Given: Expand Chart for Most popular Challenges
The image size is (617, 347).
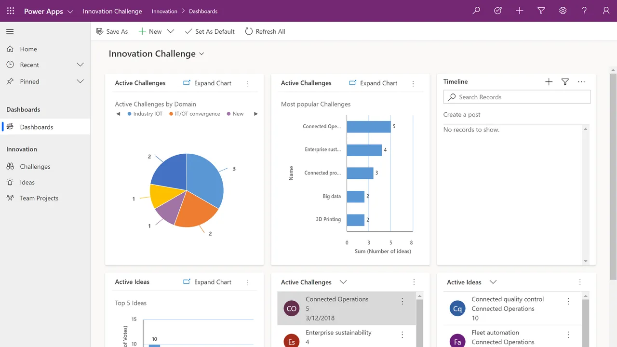Looking at the screenshot, I should (373, 83).
